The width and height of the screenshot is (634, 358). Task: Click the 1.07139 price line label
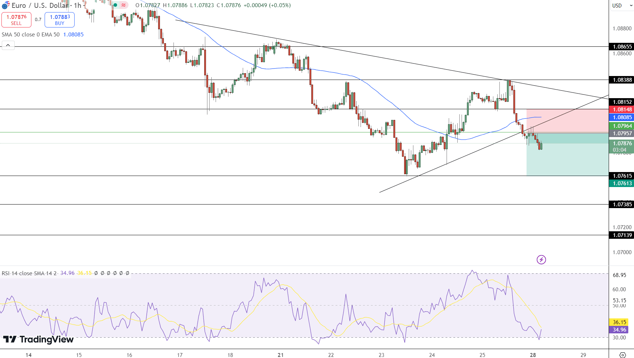[x=622, y=235]
